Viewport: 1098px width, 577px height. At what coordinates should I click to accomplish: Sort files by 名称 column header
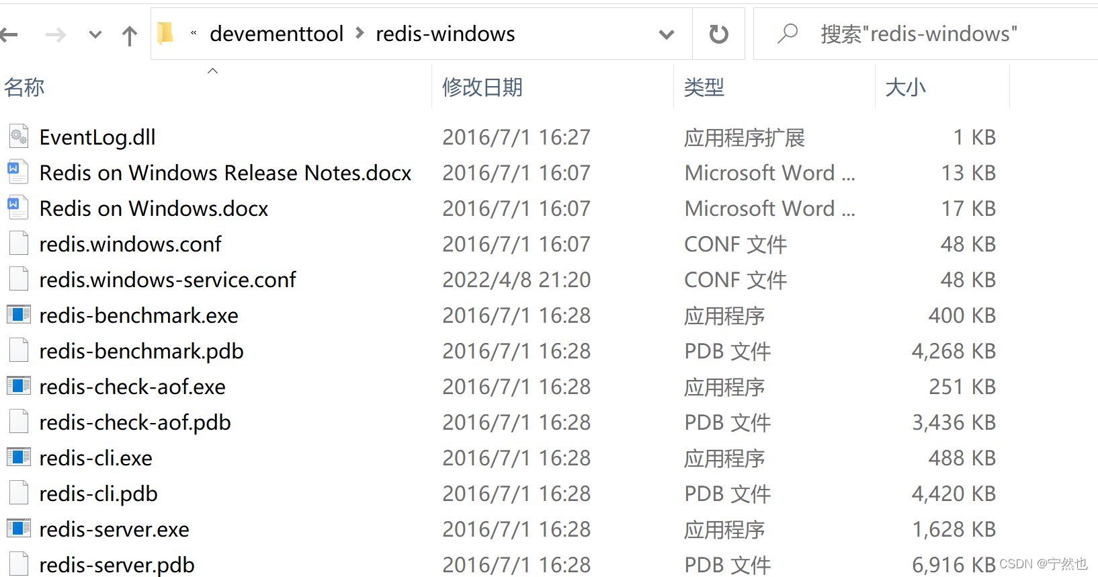tap(25, 87)
